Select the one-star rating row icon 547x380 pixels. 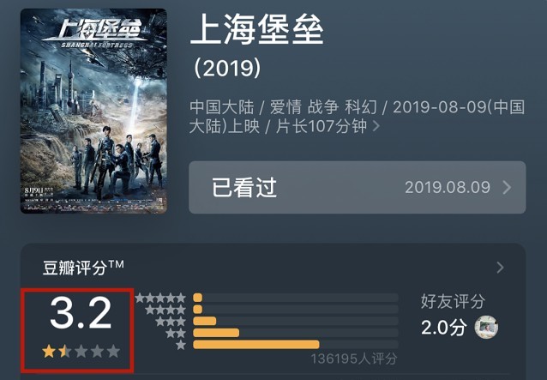click(x=181, y=345)
